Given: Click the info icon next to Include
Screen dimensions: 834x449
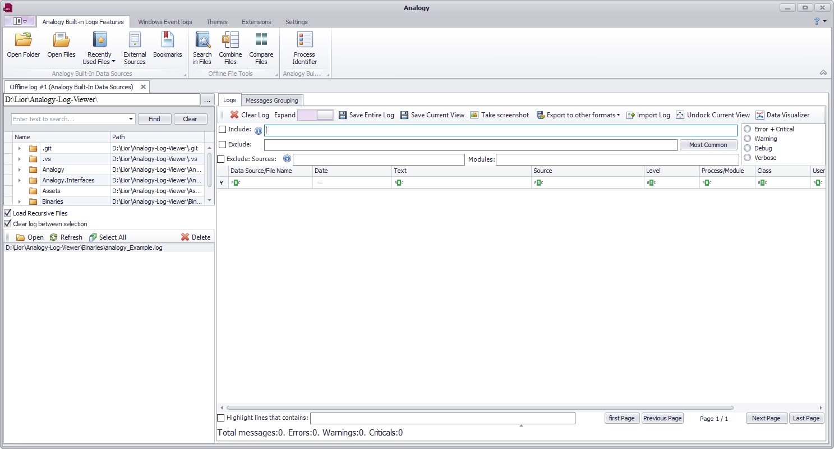Looking at the screenshot, I should 259,131.
